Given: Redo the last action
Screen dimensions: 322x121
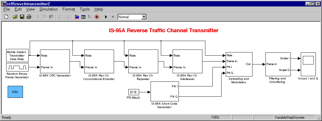Looking at the screenshot, I should coord(67,17).
